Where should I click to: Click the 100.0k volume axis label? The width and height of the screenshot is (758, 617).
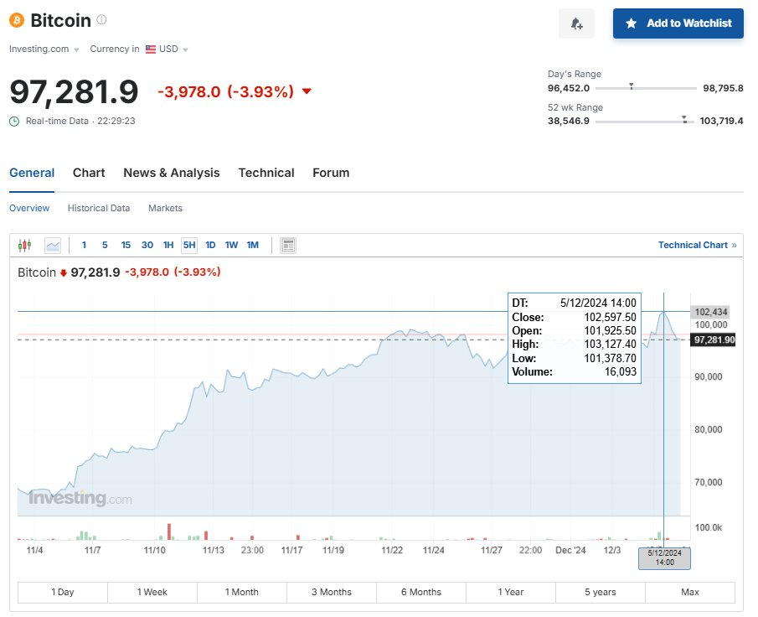point(709,527)
